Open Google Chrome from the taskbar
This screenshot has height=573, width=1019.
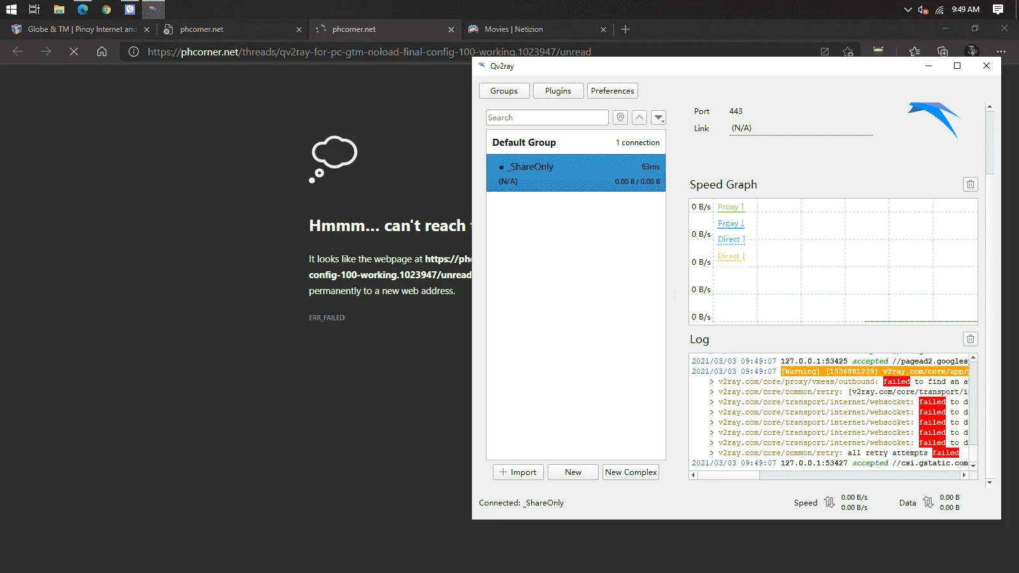[106, 10]
